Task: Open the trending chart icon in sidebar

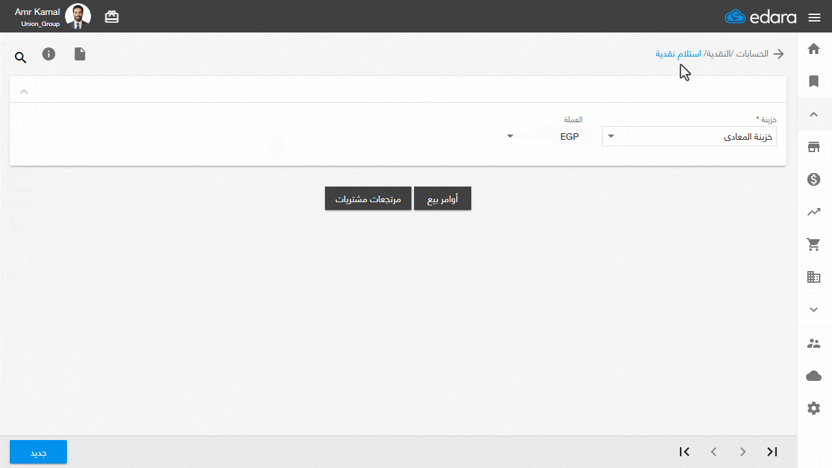Action: coord(814,212)
